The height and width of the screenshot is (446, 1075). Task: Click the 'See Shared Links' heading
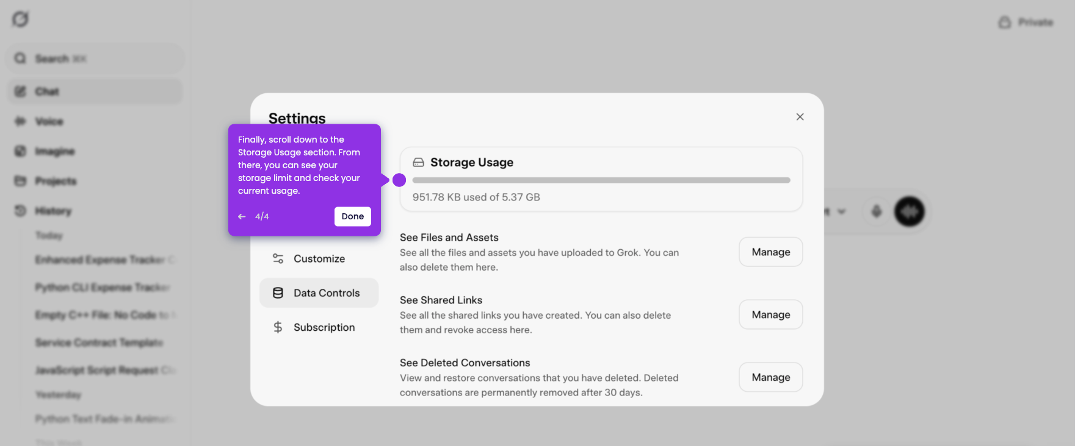[x=441, y=300]
